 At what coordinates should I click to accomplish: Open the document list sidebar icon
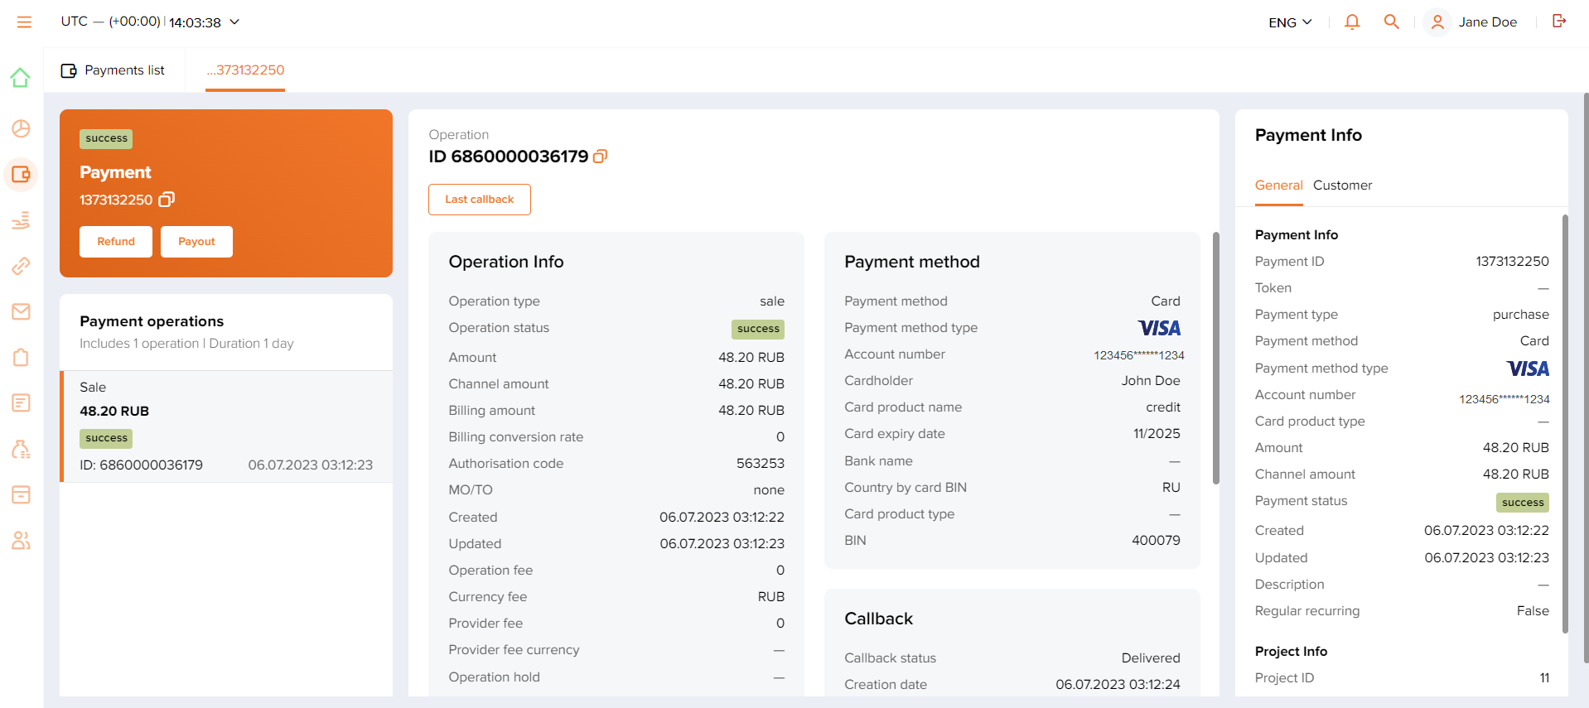(21, 403)
